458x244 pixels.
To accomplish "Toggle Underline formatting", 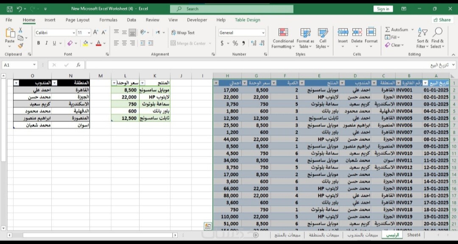I will click(x=54, y=43).
